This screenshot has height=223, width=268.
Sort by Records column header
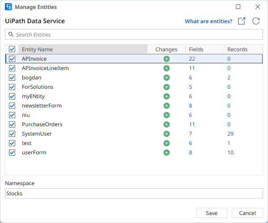[x=243, y=50]
